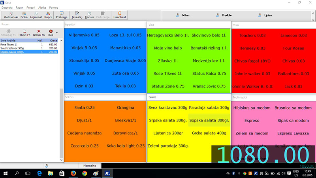Select waiter Ljuba
316x178 pixels.
pyautogui.click(x=265, y=15)
